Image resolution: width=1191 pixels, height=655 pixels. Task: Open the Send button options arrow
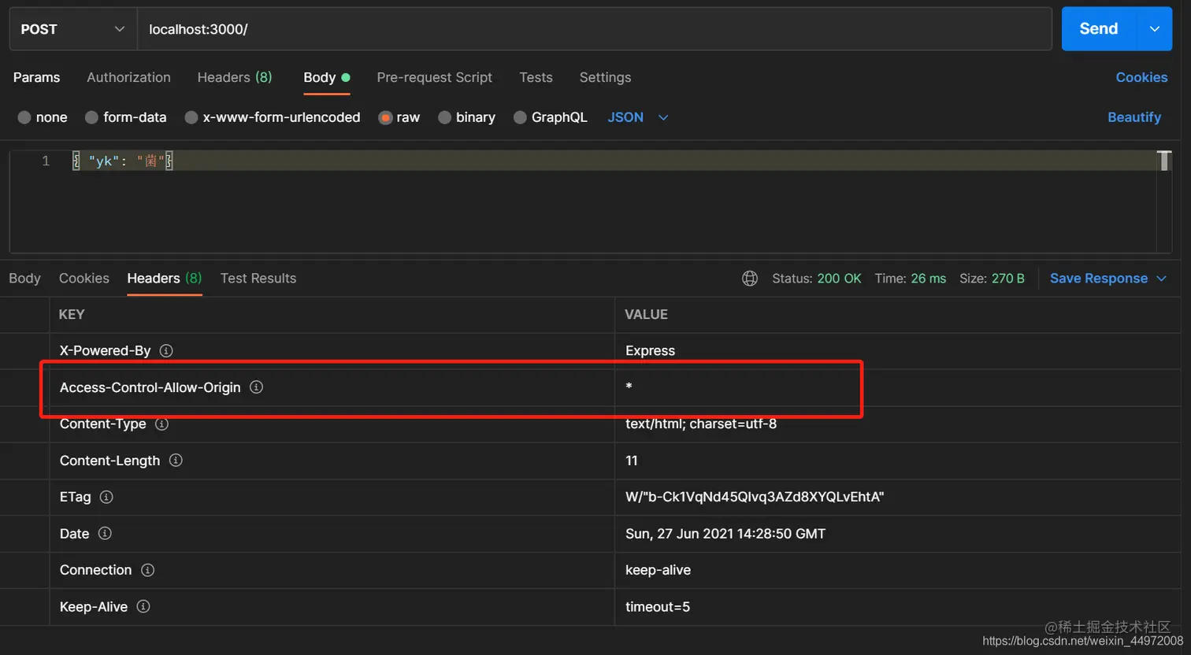(x=1155, y=29)
